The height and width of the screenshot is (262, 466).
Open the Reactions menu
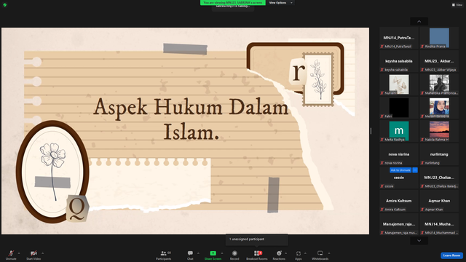(279, 255)
